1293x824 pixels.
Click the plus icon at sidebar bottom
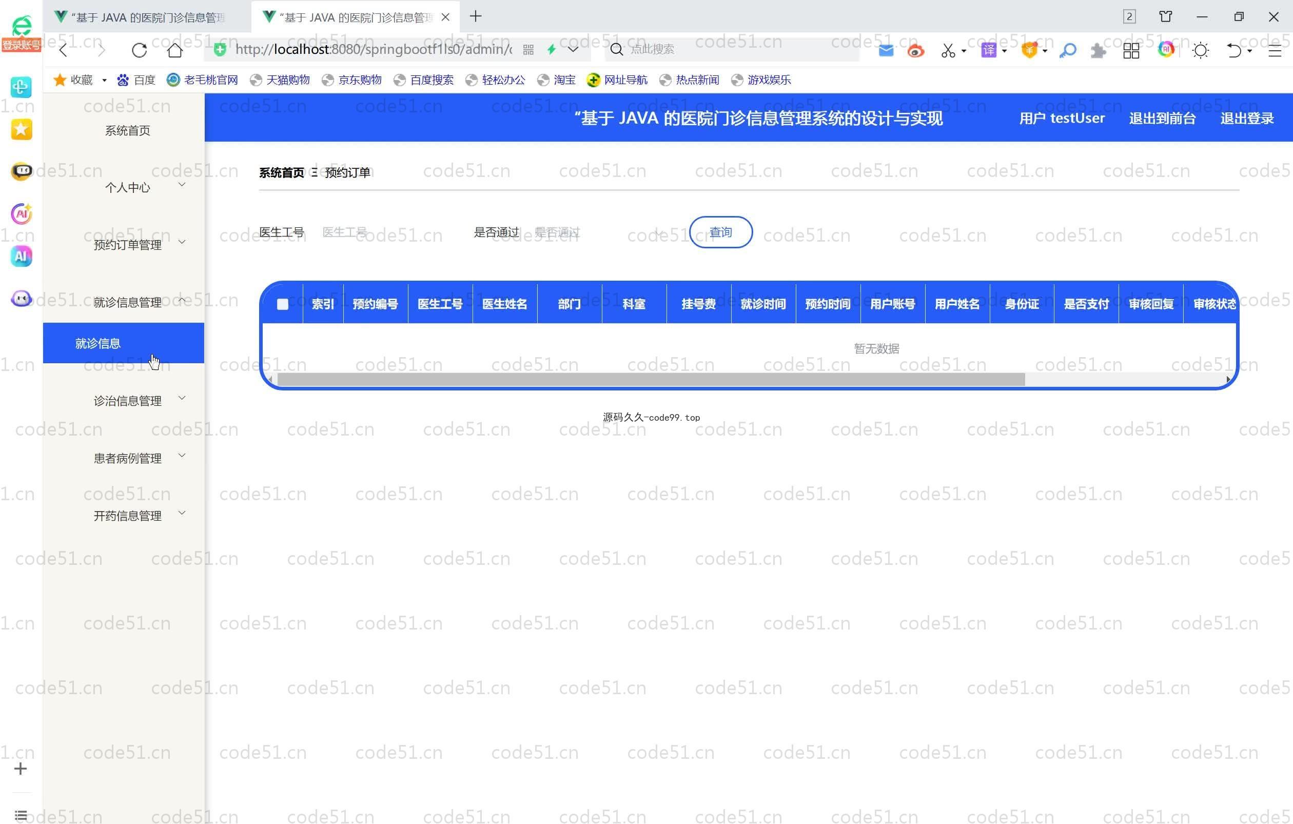21,769
